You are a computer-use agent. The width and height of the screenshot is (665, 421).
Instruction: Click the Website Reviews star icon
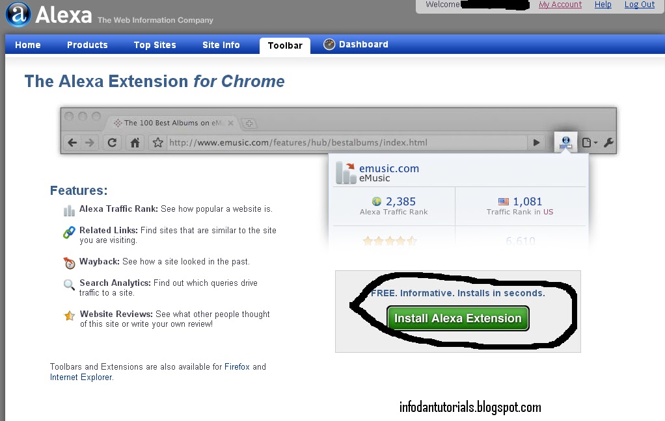[70, 316]
